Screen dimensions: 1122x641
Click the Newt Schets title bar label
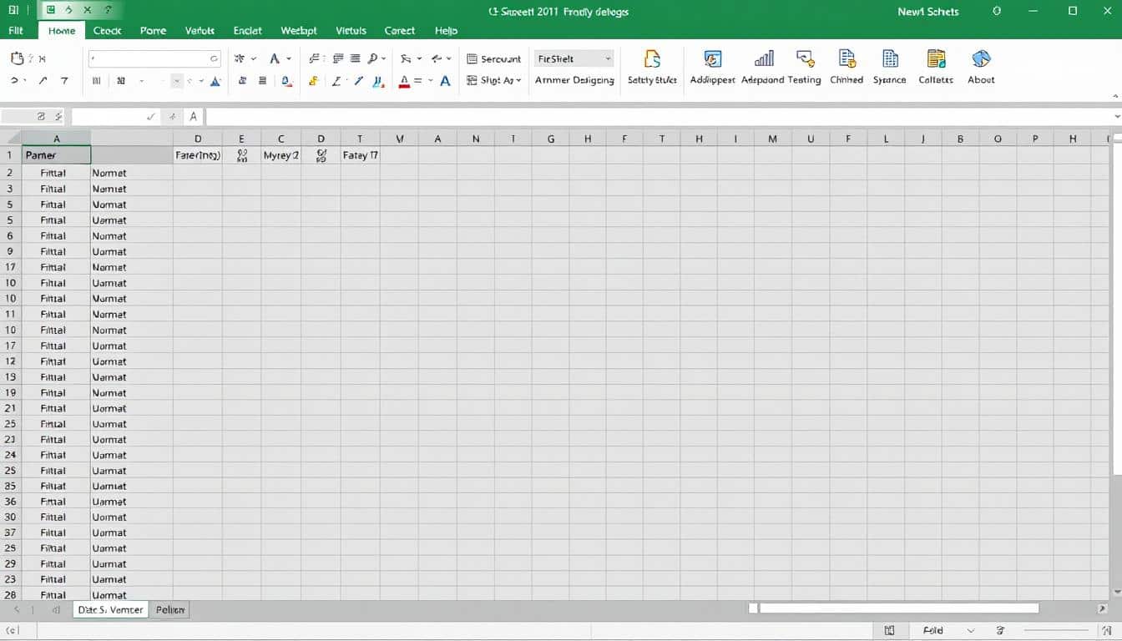(928, 12)
